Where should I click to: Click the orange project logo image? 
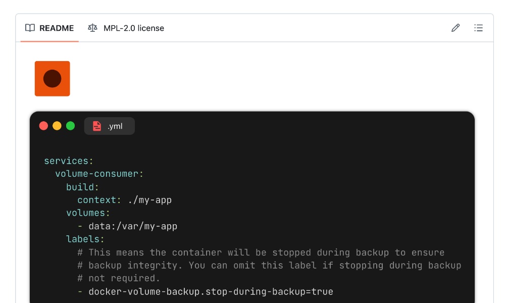tap(52, 78)
